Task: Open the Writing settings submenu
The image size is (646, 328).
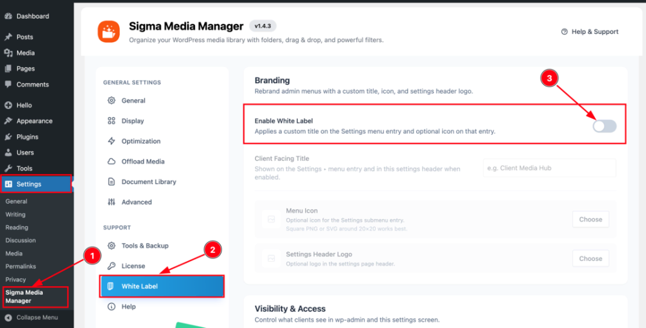Action: pos(15,214)
